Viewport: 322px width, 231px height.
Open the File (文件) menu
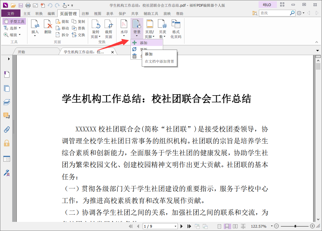coord(11,13)
